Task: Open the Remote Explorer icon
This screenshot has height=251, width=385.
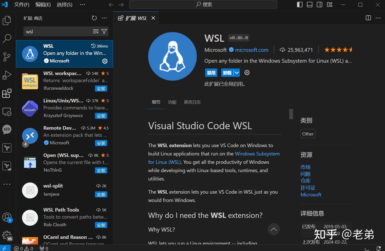Action: coord(7,111)
